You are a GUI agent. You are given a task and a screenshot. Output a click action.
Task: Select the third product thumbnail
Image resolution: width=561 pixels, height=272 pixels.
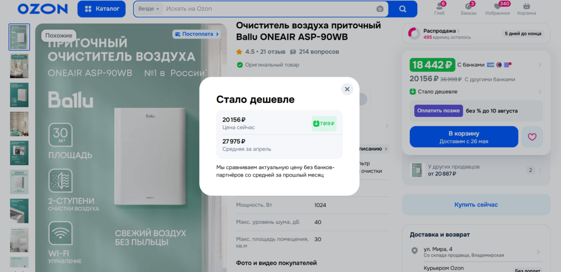click(x=20, y=95)
